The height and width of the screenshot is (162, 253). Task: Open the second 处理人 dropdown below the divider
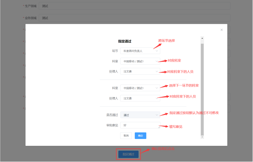click(140, 98)
